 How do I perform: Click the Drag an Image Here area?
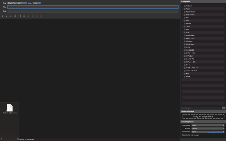[x=203, y=116]
